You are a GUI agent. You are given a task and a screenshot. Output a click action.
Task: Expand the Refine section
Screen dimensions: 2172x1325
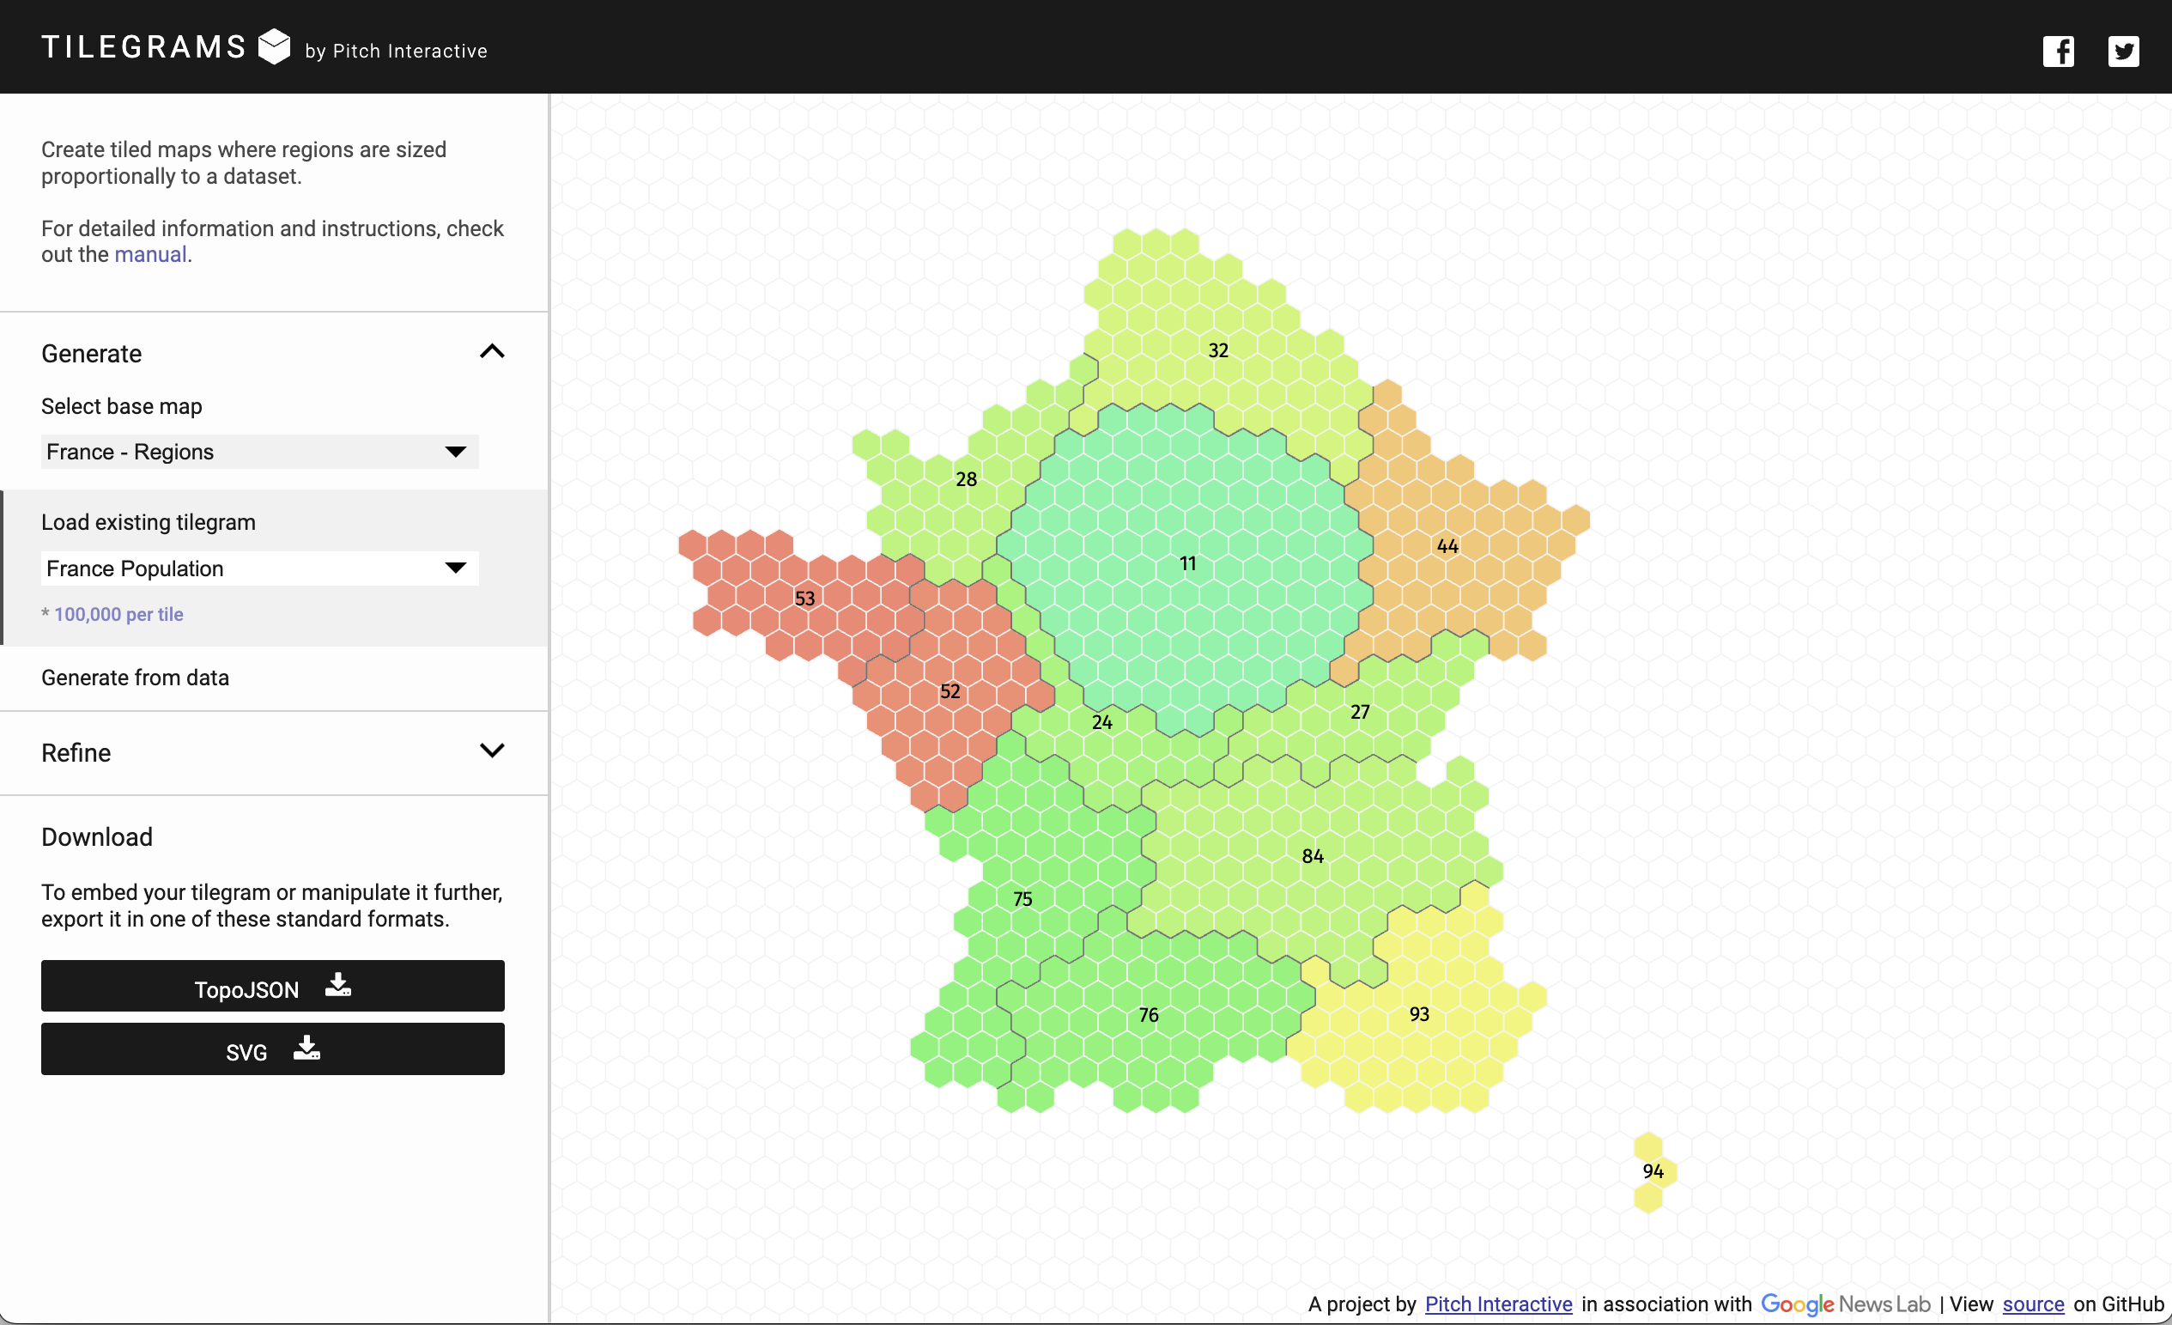tap(491, 751)
